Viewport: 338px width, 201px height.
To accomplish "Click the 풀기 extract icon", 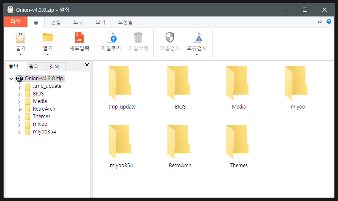I will pyautogui.click(x=20, y=38).
